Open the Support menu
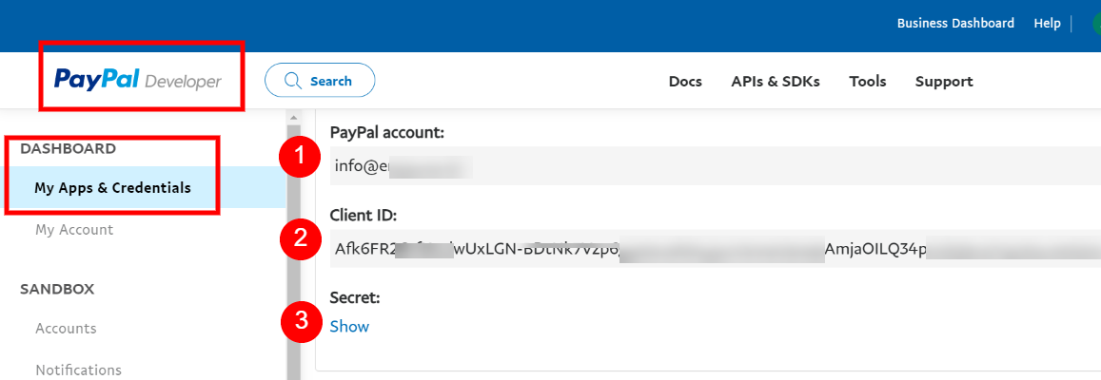 [x=944, y=82]
